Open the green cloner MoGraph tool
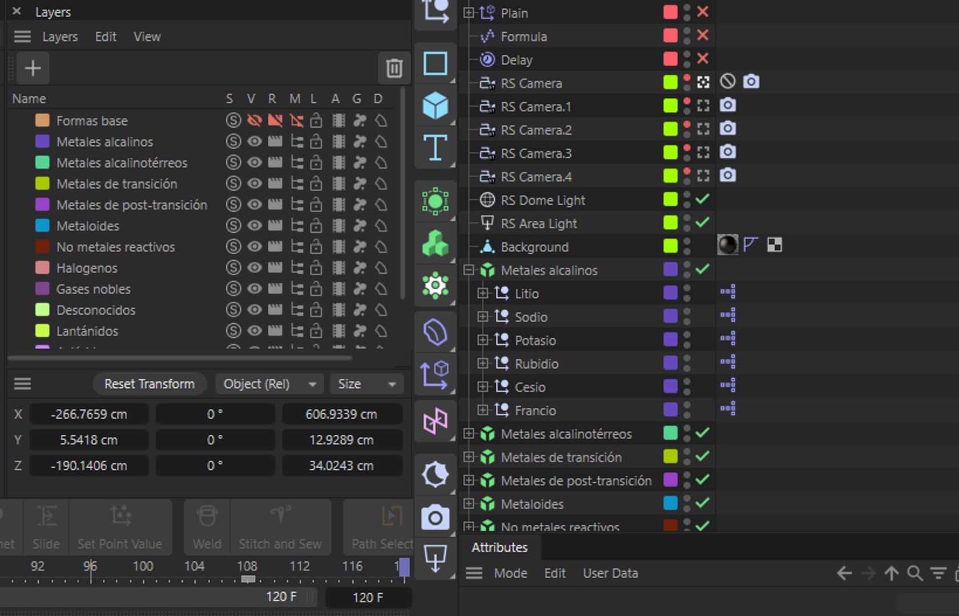Viewport: 959px width, 616px height. point(435,201)
